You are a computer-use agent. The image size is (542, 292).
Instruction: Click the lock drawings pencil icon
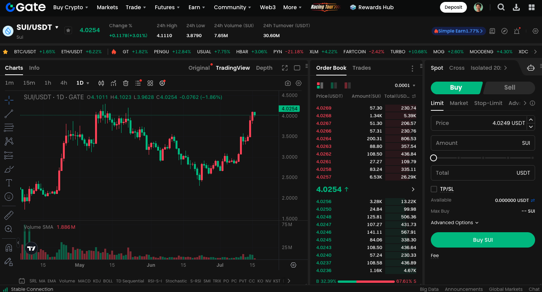pos(9,262)
